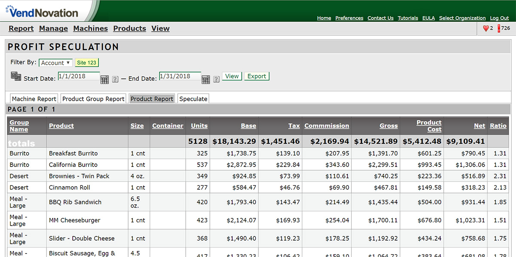516x257 pixels.
Task: Click the Export button
Action: click(257, 76)
